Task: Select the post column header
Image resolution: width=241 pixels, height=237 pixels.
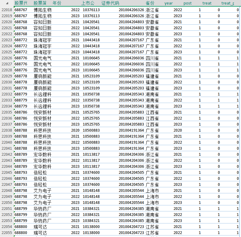Action: click(187, 3)
